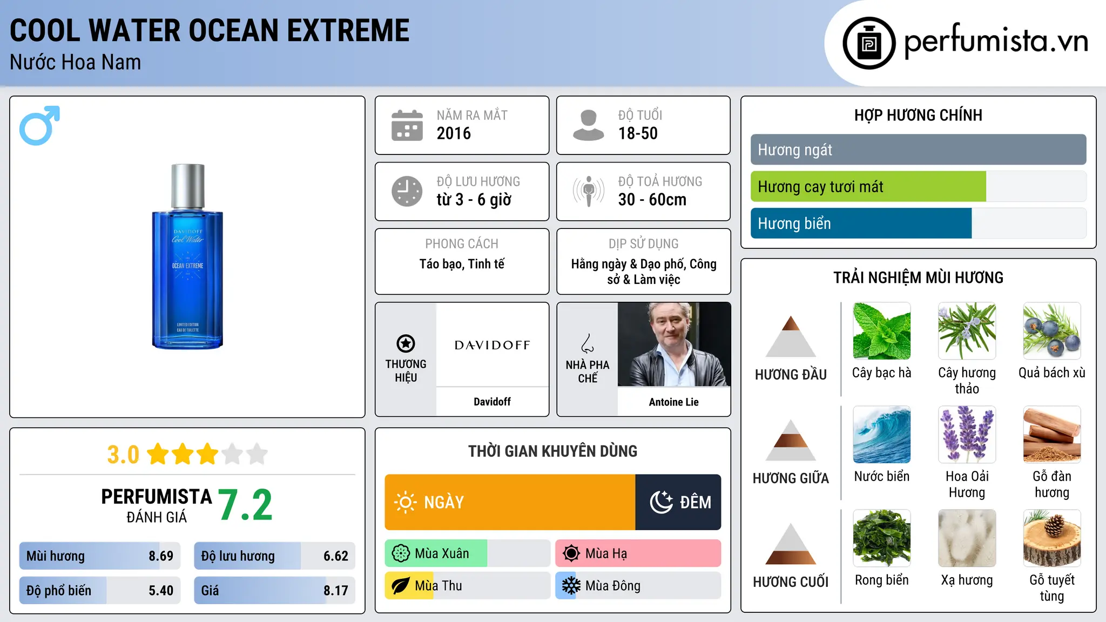This screenshot has height=622, width=1106.
Task: Click the first gold rating star
Action: coord(158,454)
